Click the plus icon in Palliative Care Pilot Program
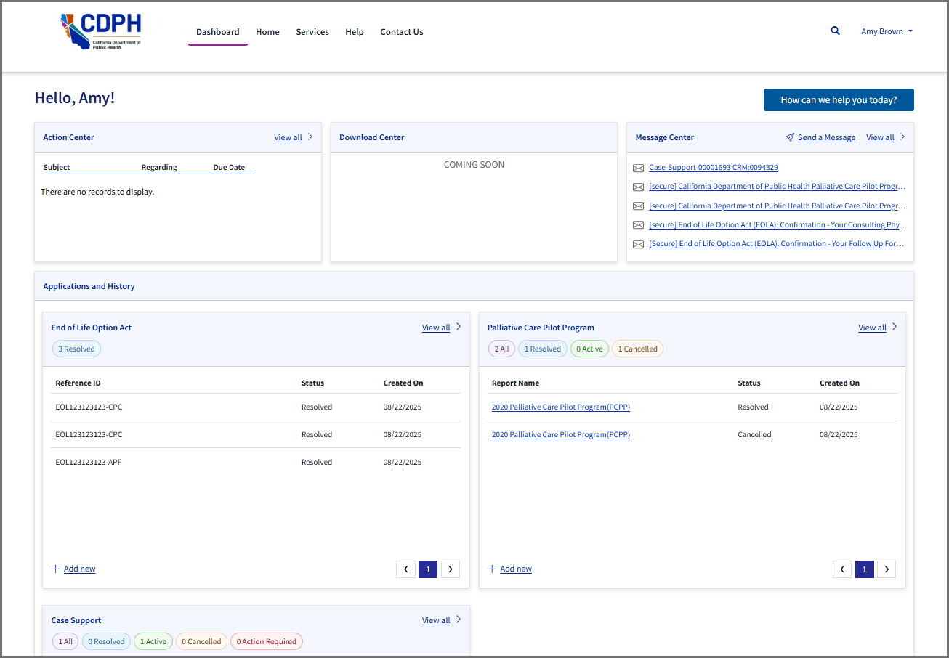The image size is (949, 658). pyautogui.click(x=492, y=569)
